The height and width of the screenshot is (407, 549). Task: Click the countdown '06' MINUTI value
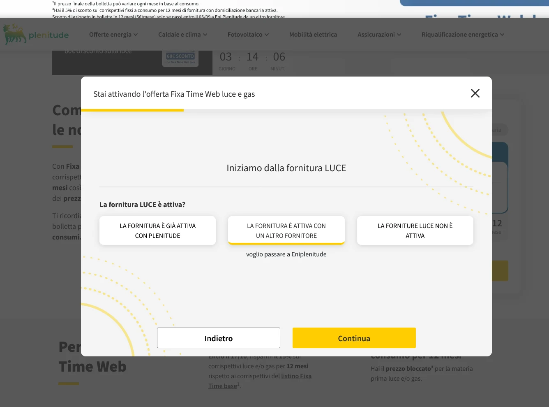[279, 57]
